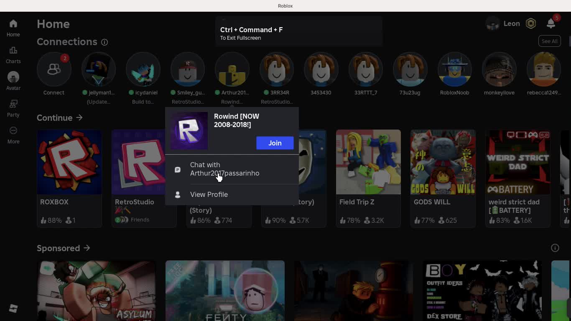
Task: Choose Chat with Arthur2017passarinho
Action: (x=232, y=169)
